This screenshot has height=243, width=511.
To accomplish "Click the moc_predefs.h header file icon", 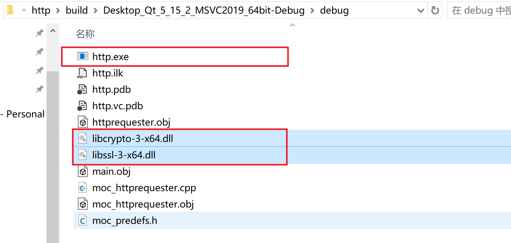I will (x=83, y=220).
